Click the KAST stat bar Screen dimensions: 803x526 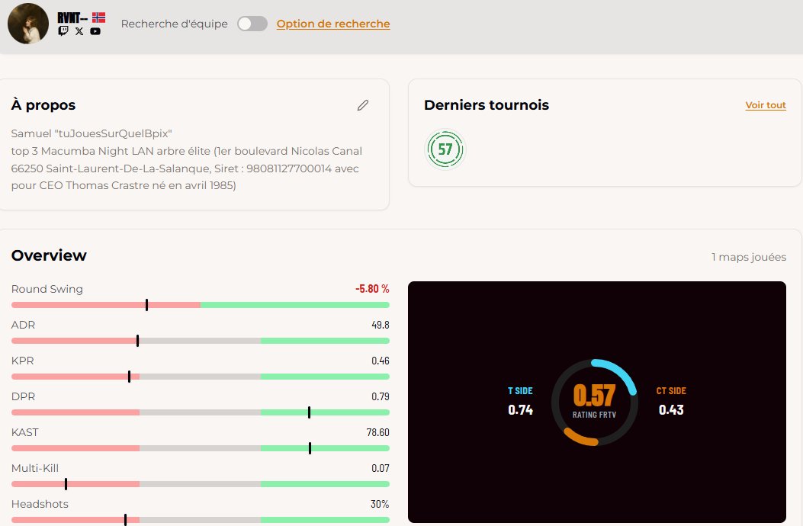click(x=201, y=448)
